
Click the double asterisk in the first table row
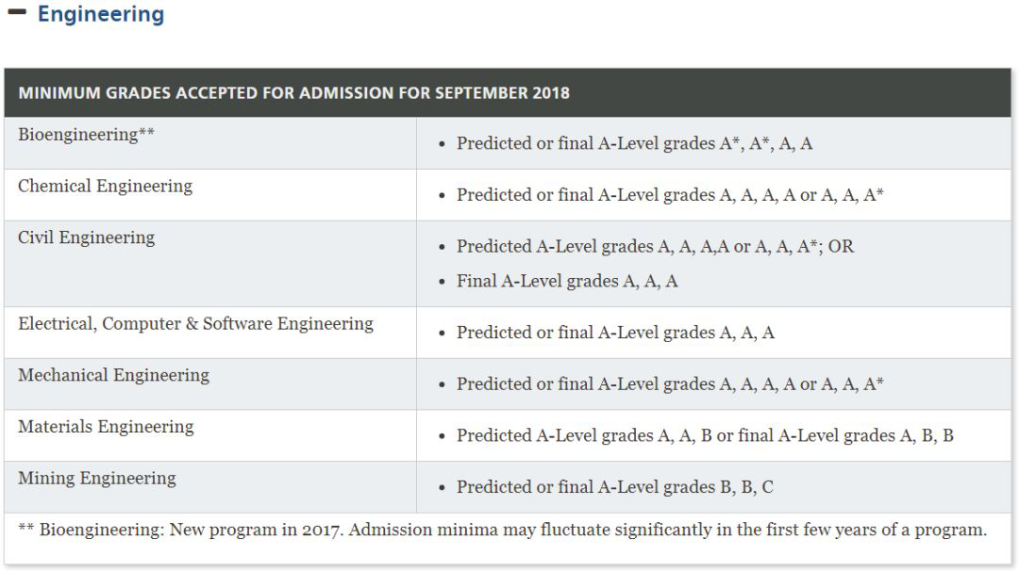tap(146, 133)
